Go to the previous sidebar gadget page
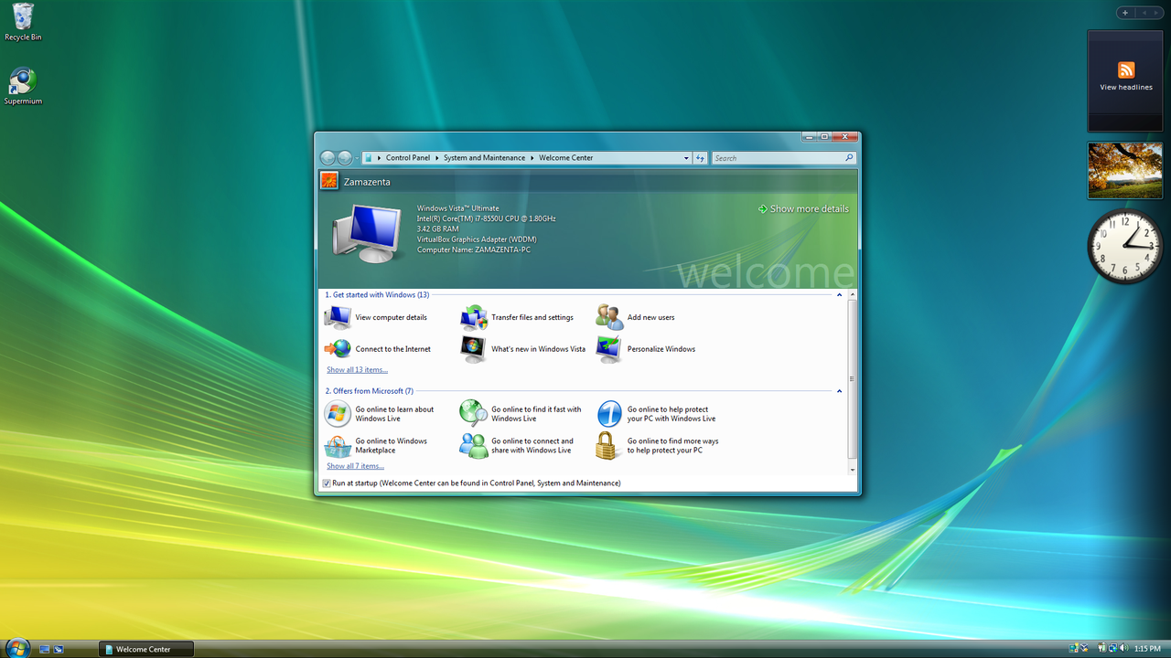 tap(1143, 13)
